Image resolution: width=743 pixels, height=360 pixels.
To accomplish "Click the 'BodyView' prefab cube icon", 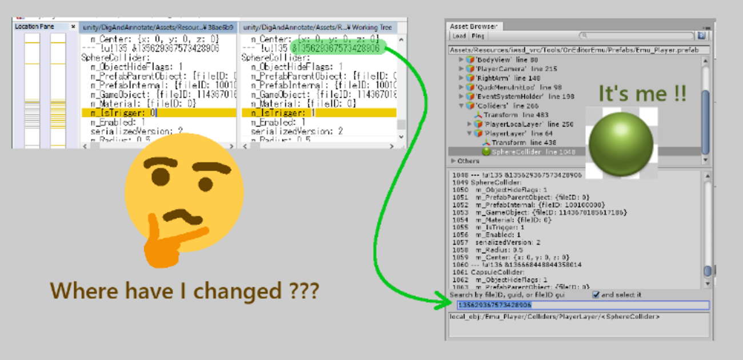I will (470, 60).
